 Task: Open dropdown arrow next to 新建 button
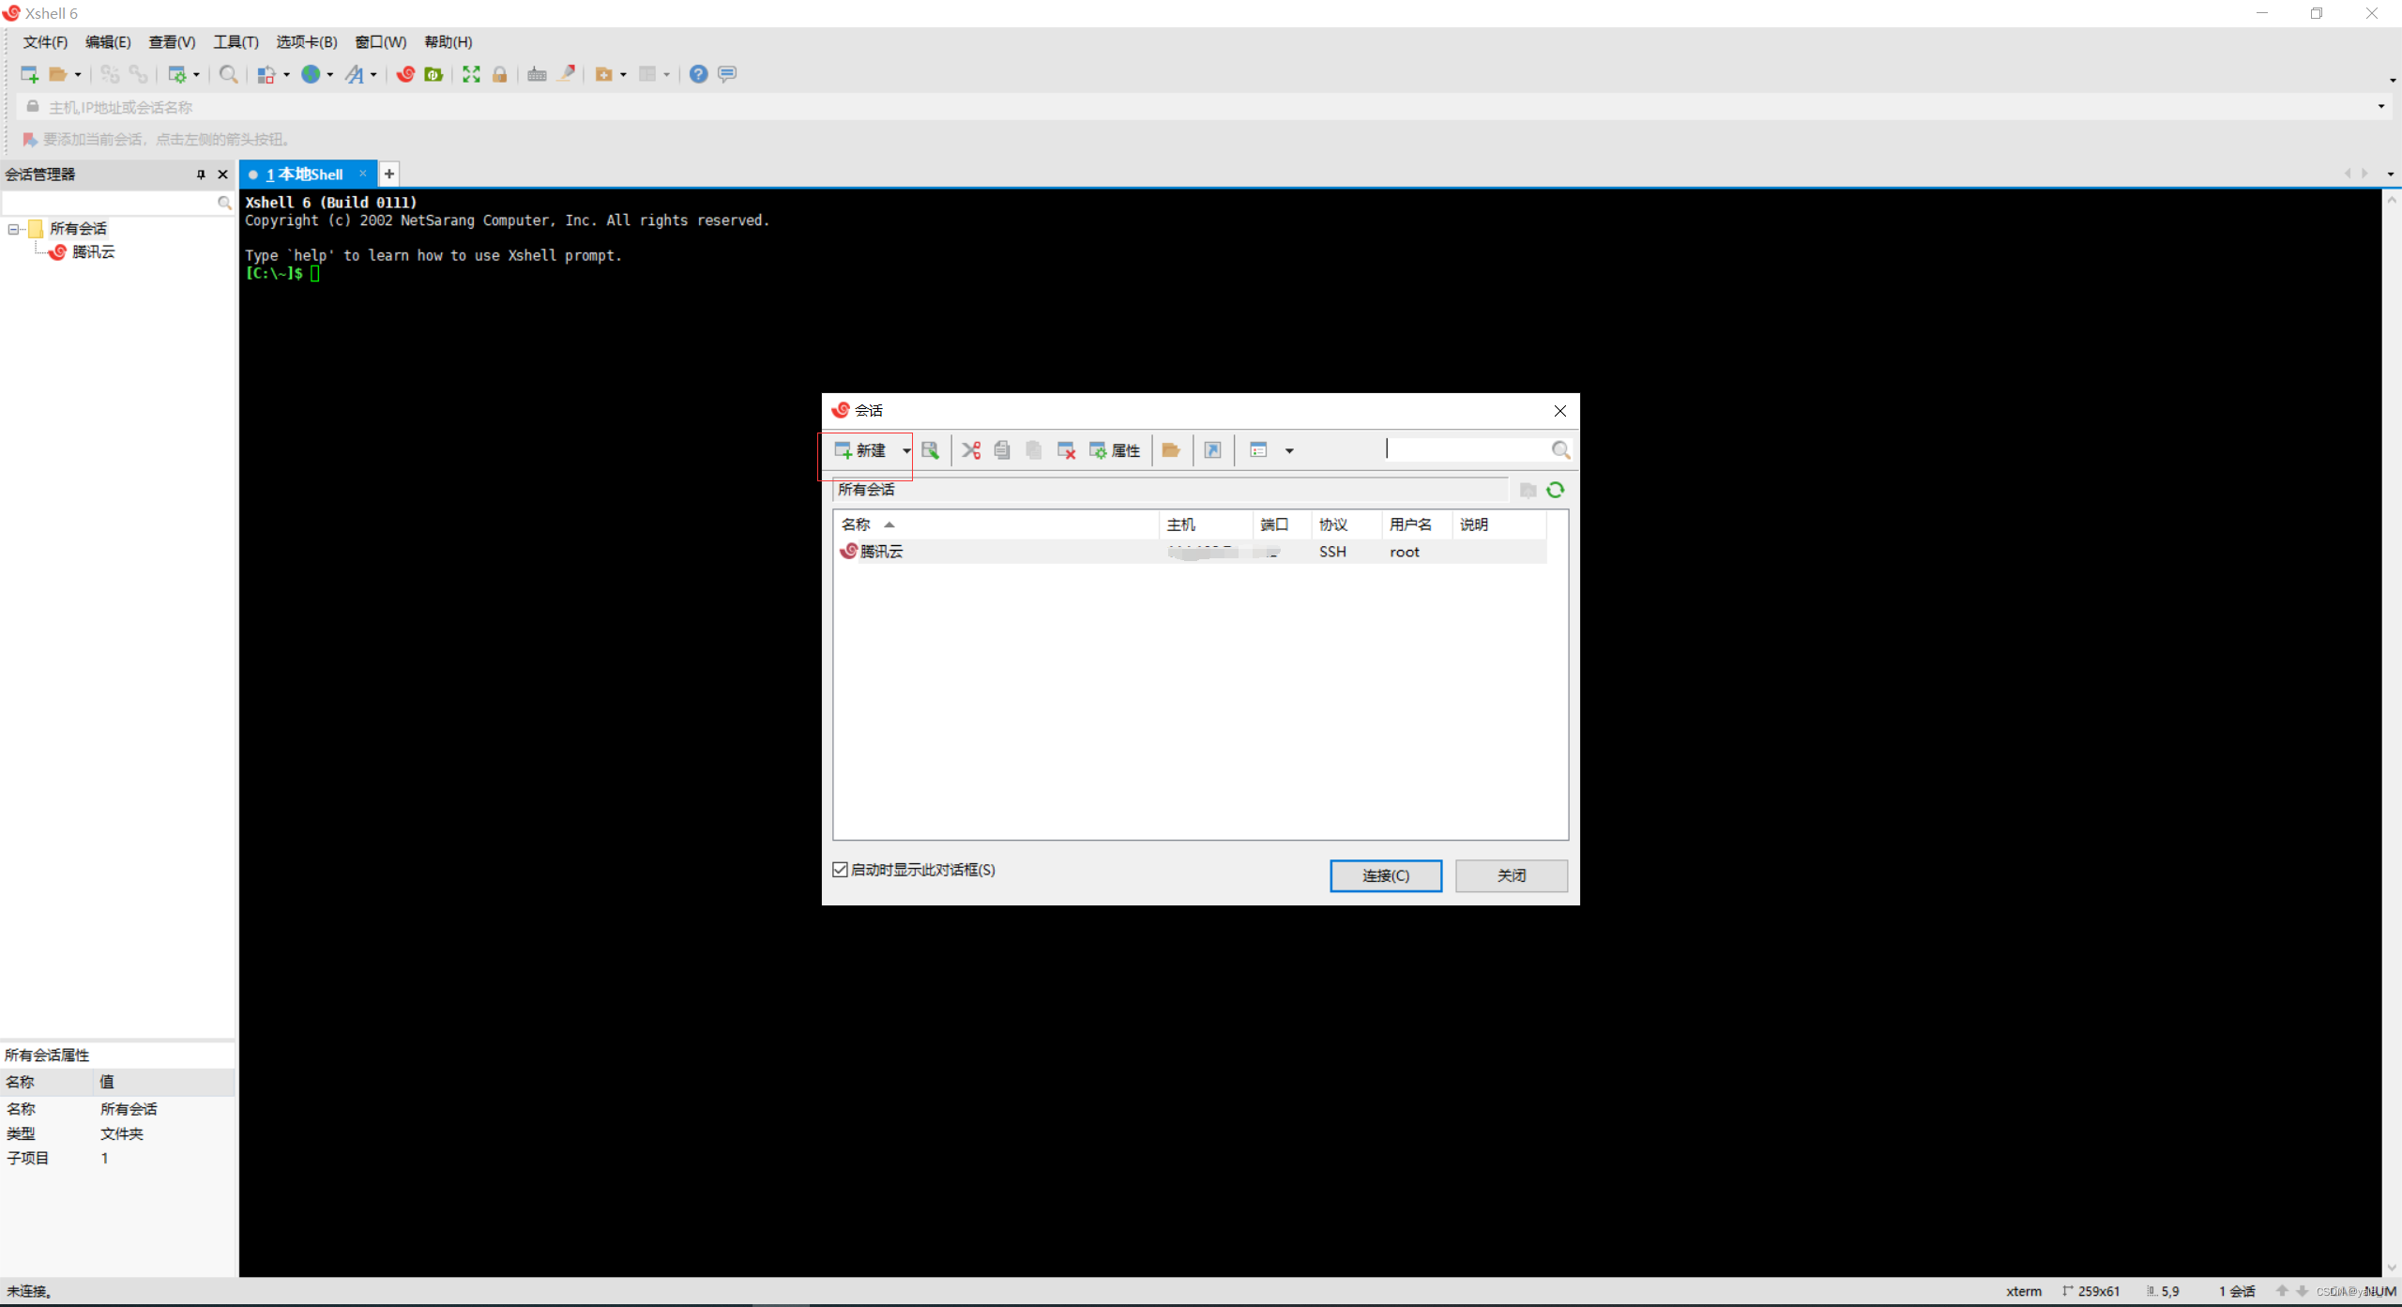[906, 450]
